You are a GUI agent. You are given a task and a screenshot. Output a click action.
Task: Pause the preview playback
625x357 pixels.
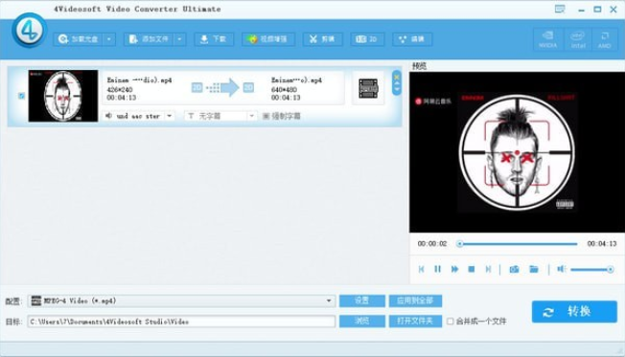pyautogui.click(x=438, y=270)
